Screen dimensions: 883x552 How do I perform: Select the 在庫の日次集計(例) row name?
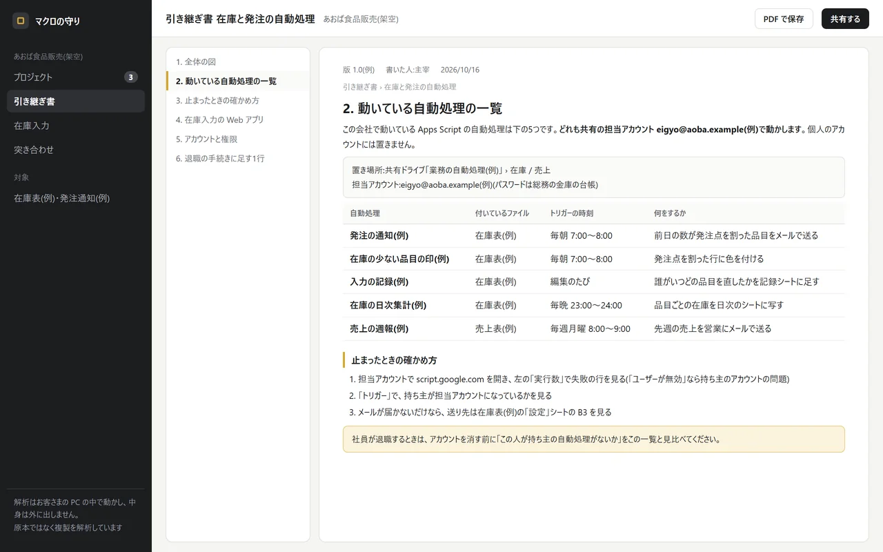click(x=388, y=305)
